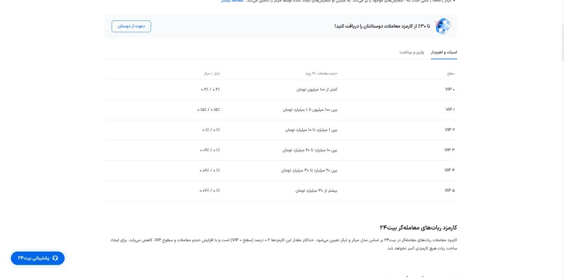
Task: Click بین ۱ میلیارد تا ۱۰ میلیارد تومان
Action: pos(311,129)
